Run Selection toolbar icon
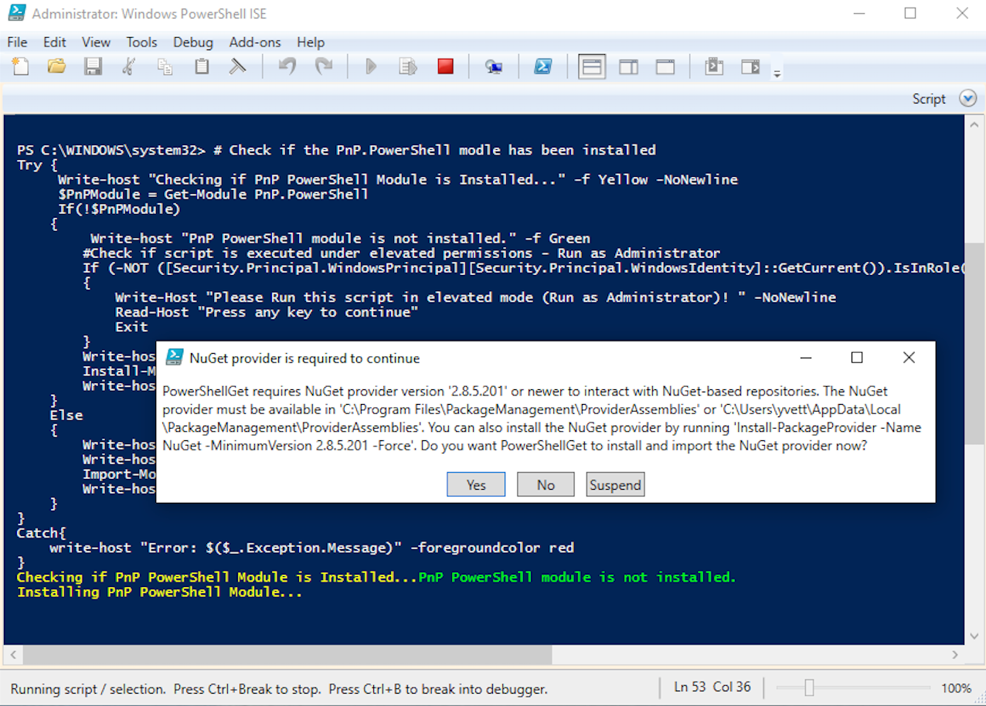Image resolution: width=986 pixels, height=706 pixels. point(408,66)
